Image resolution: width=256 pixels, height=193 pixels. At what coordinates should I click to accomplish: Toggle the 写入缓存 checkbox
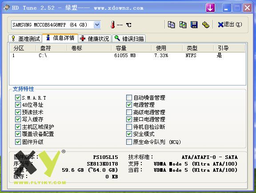pyautogui.click(x=18, y=119)
